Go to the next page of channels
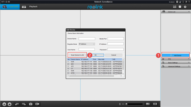 [x=24, y=104]
